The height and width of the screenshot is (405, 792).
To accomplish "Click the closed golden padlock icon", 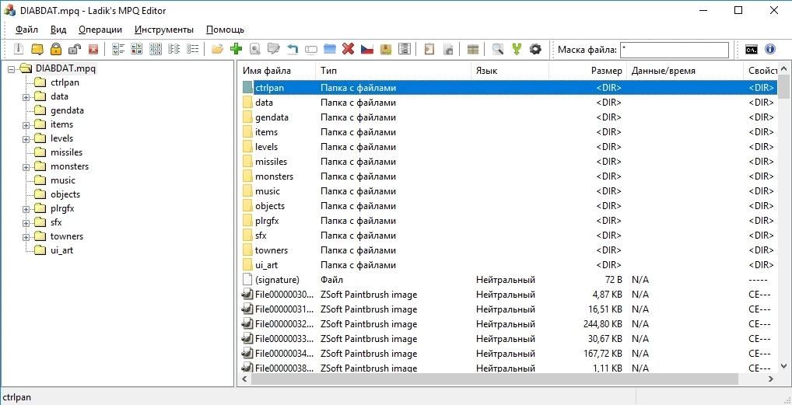I will click(x=55, y=49).
